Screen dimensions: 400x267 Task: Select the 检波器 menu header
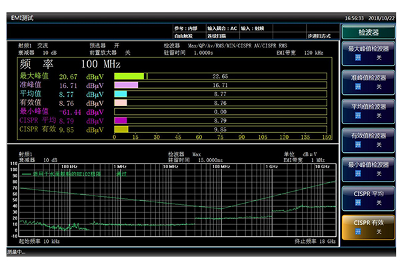click(368, 31)
